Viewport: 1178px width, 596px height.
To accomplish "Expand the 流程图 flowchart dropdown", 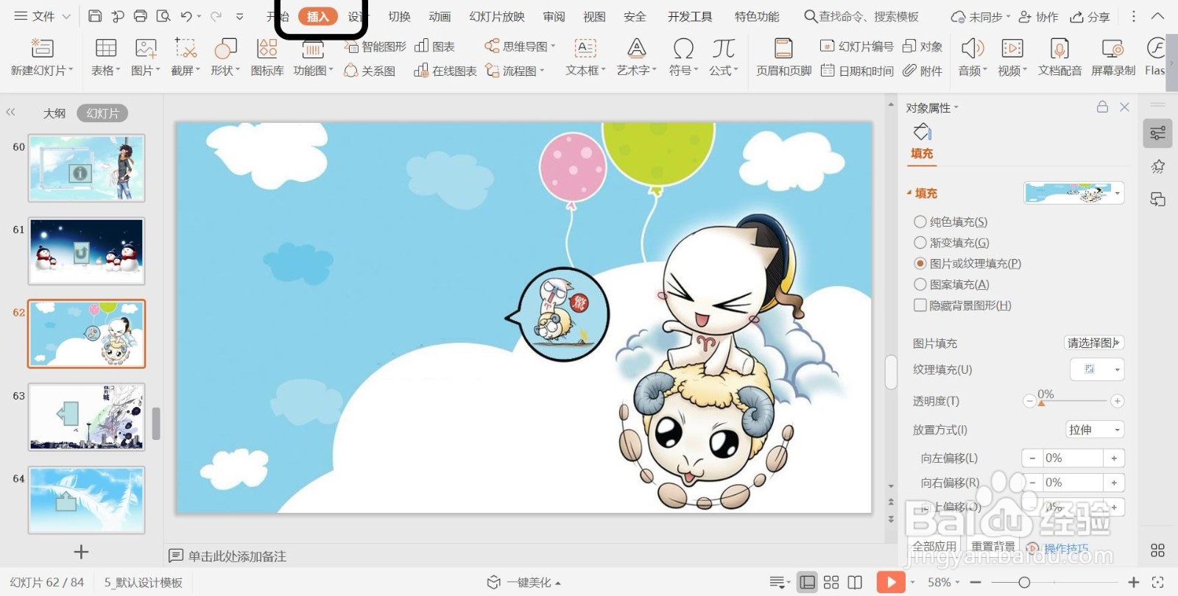I will point(542,71).
